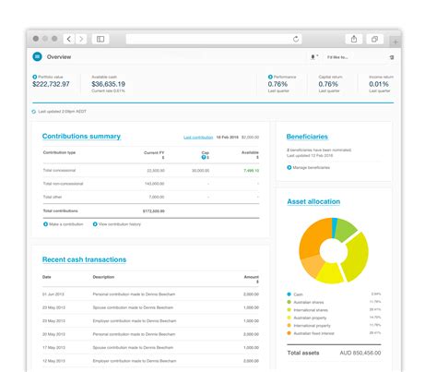Click the browser address bar

pyautogui.click(x=214, y=39)
